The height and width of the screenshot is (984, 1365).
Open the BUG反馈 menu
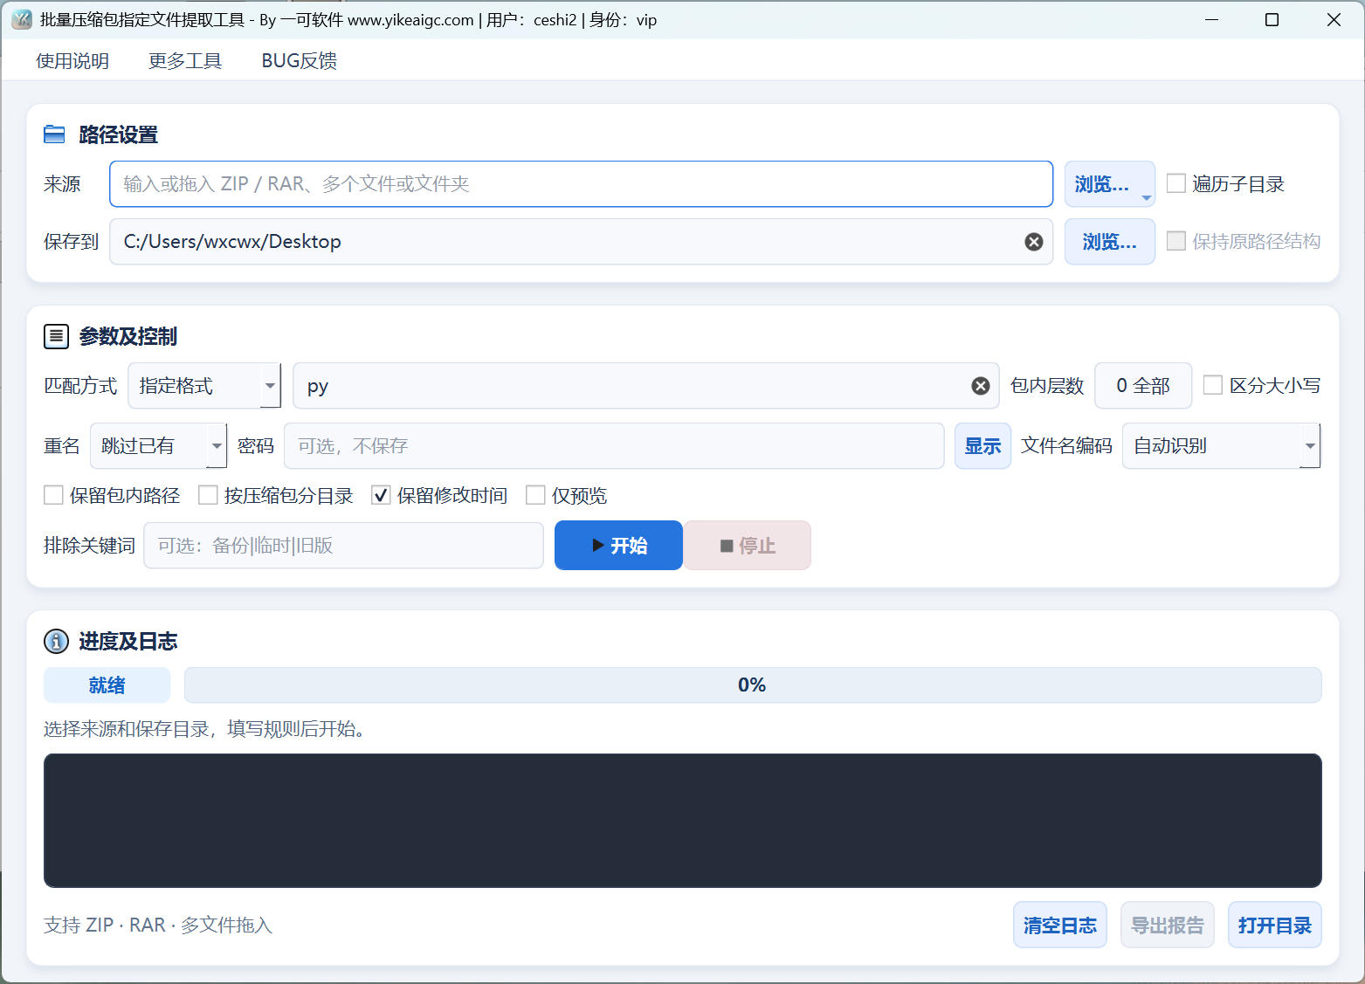click(300, 60)
